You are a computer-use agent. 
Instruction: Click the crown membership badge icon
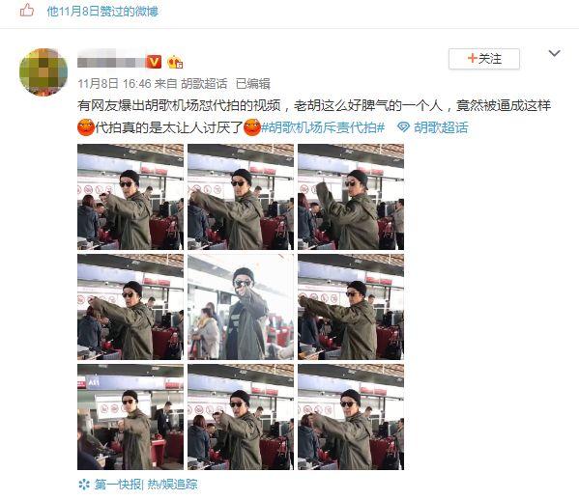click(175, 62)
